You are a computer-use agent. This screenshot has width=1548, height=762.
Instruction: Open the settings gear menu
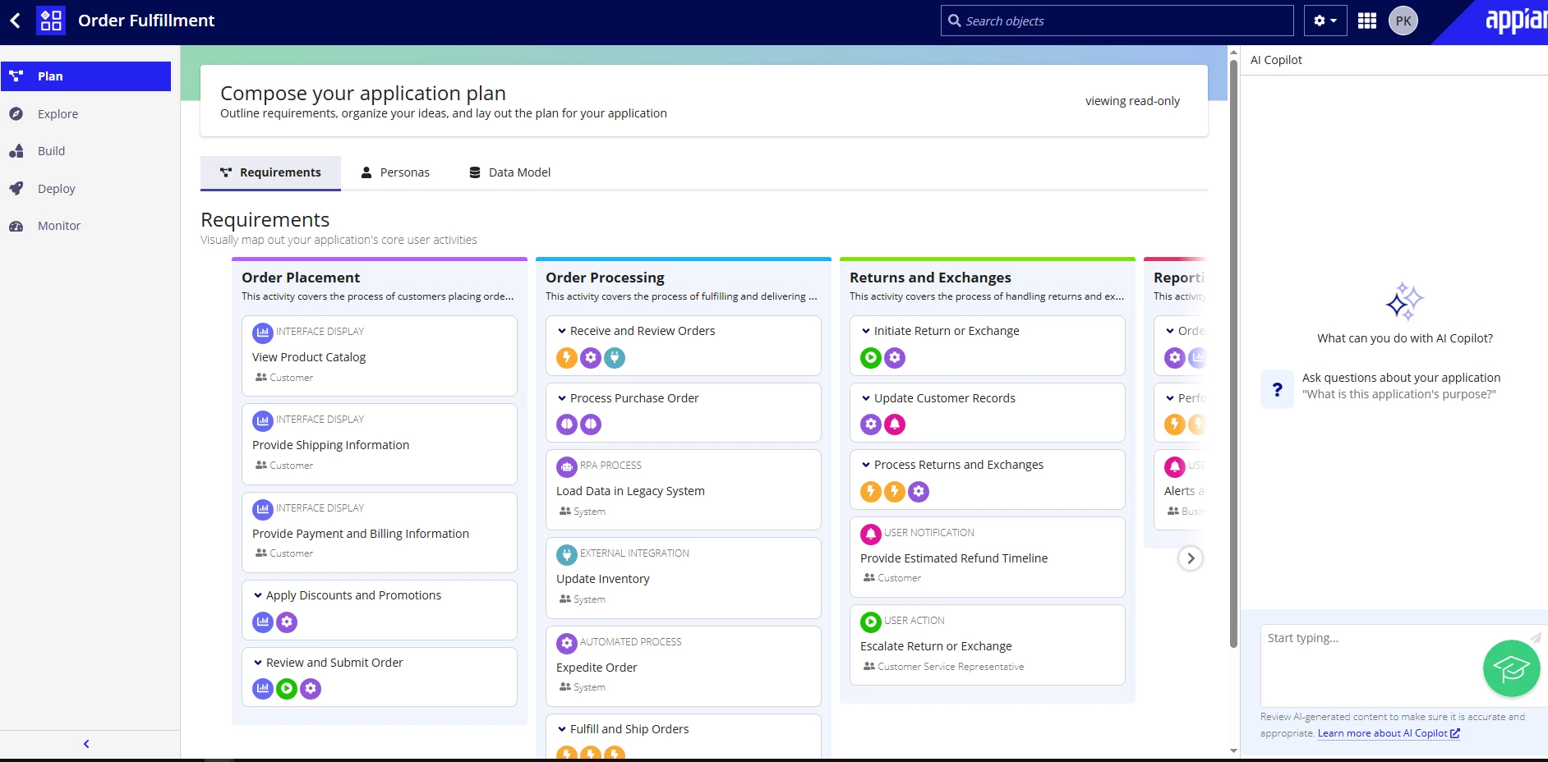[x=1325, y=21]
